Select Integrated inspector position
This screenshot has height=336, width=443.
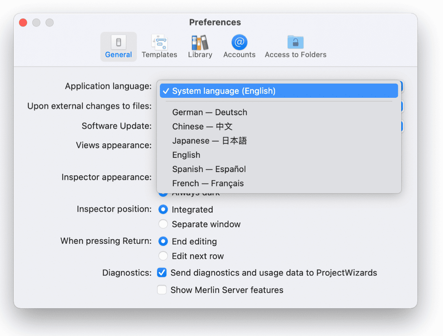[x=163, y=209]
